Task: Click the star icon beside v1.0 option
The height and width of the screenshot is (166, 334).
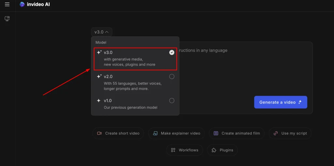Action: pyautogui.click(x=99, y=101)
